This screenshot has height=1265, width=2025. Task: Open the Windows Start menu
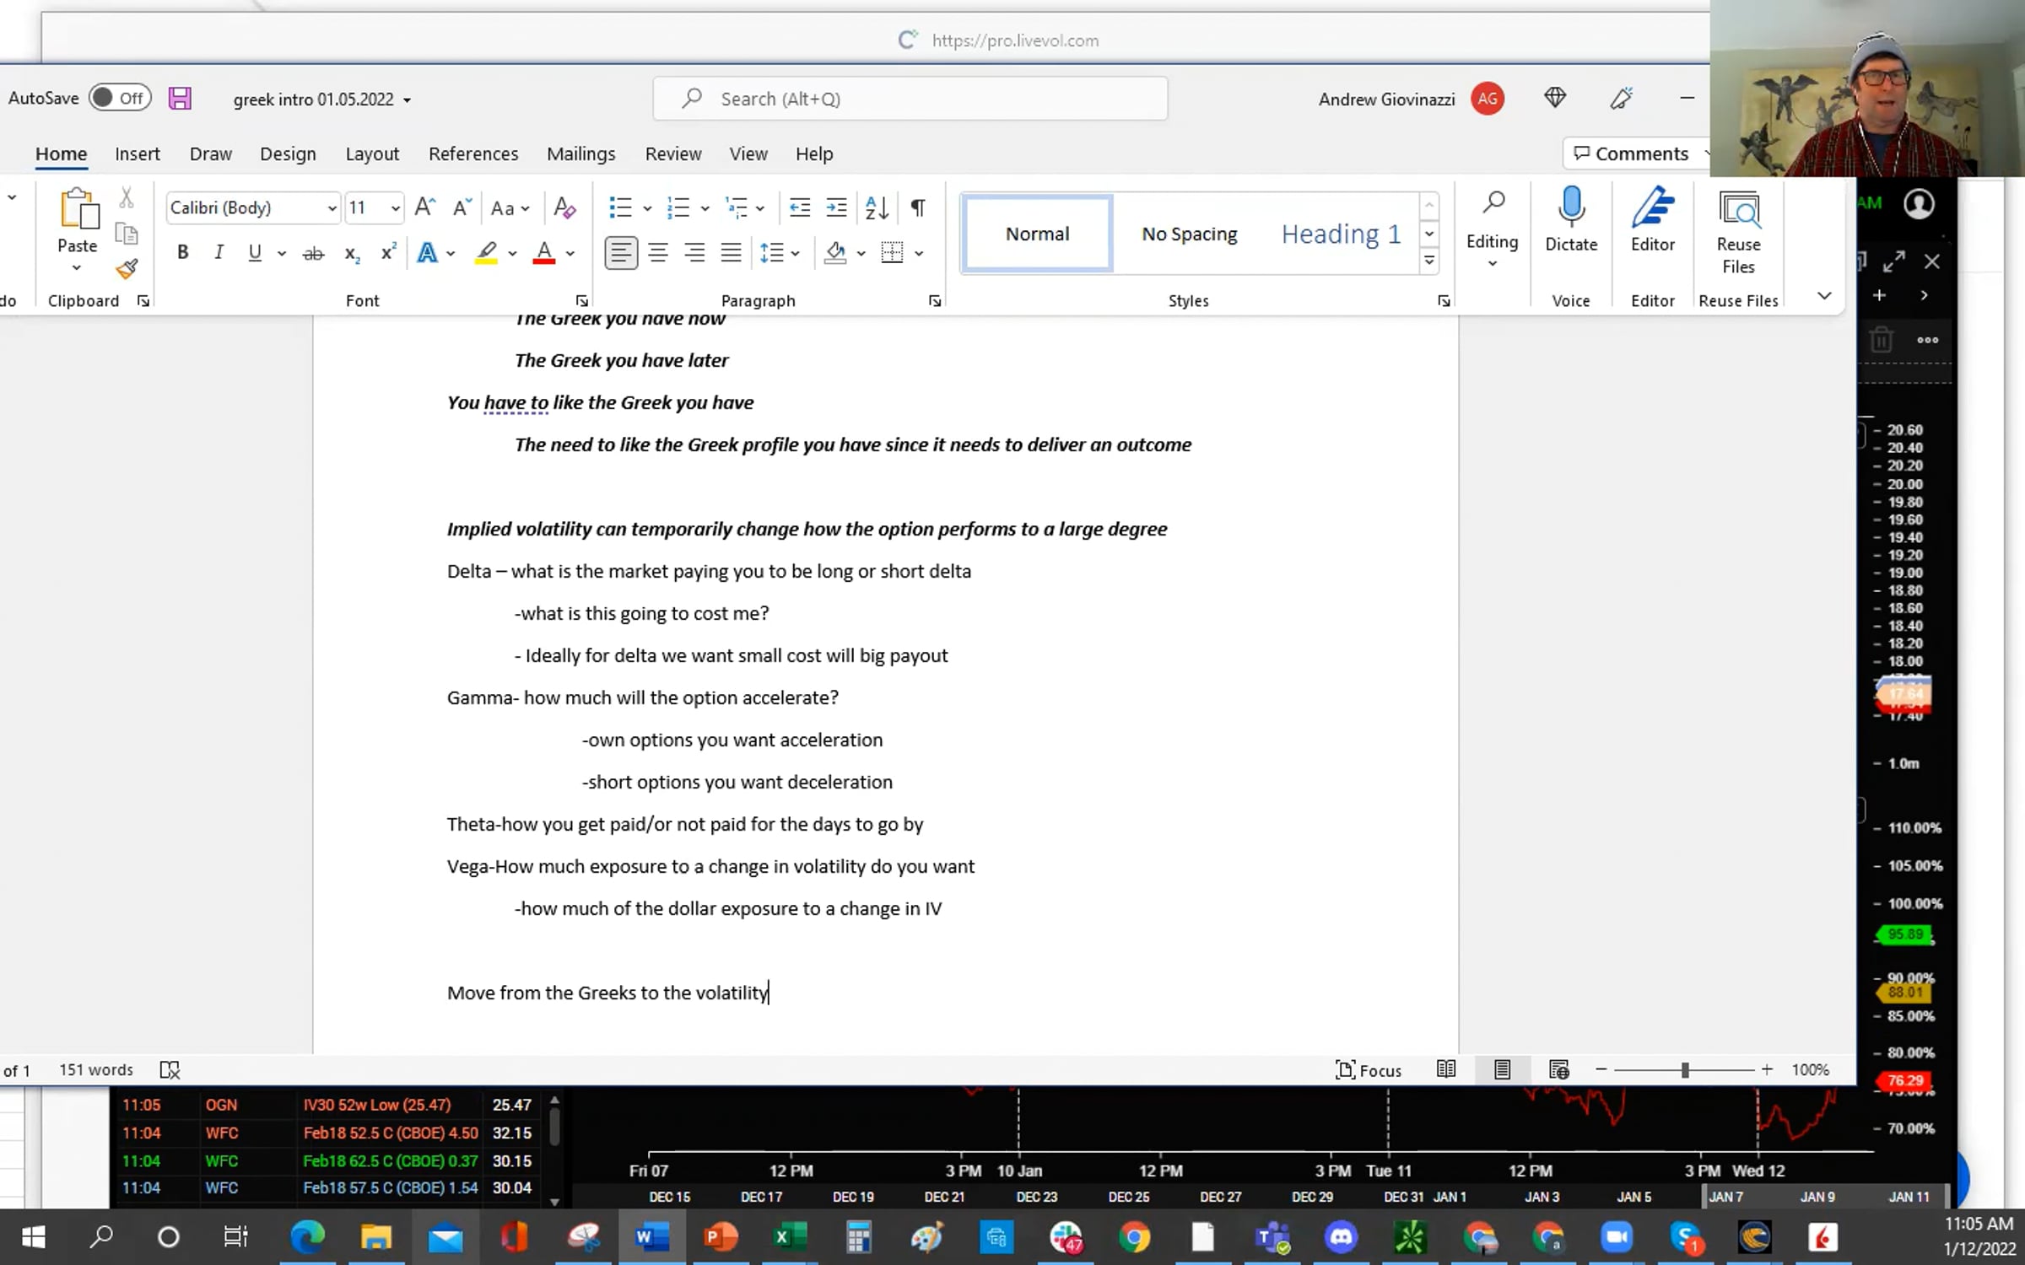33,1237
